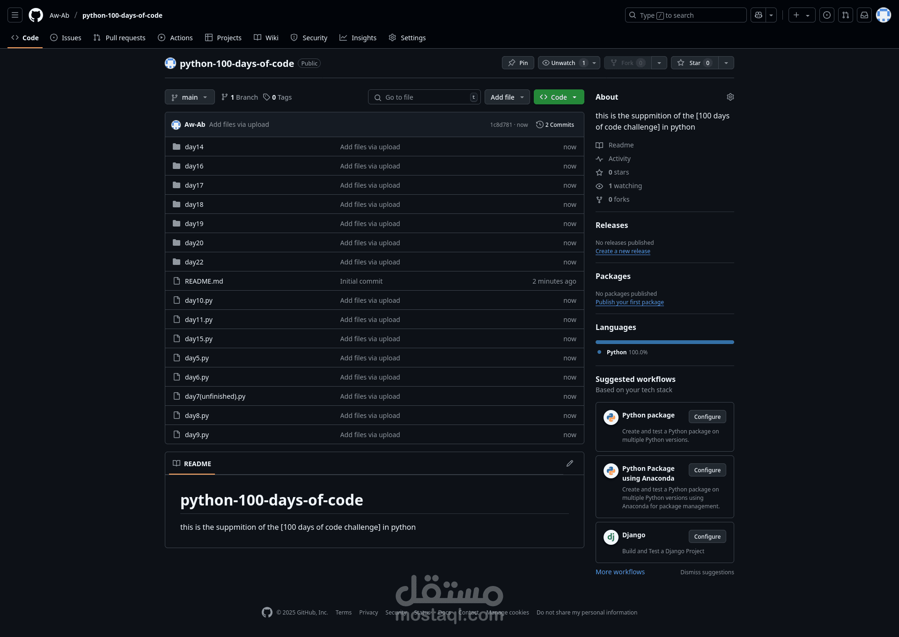Open the Copilot chat icon

[759, 15]
